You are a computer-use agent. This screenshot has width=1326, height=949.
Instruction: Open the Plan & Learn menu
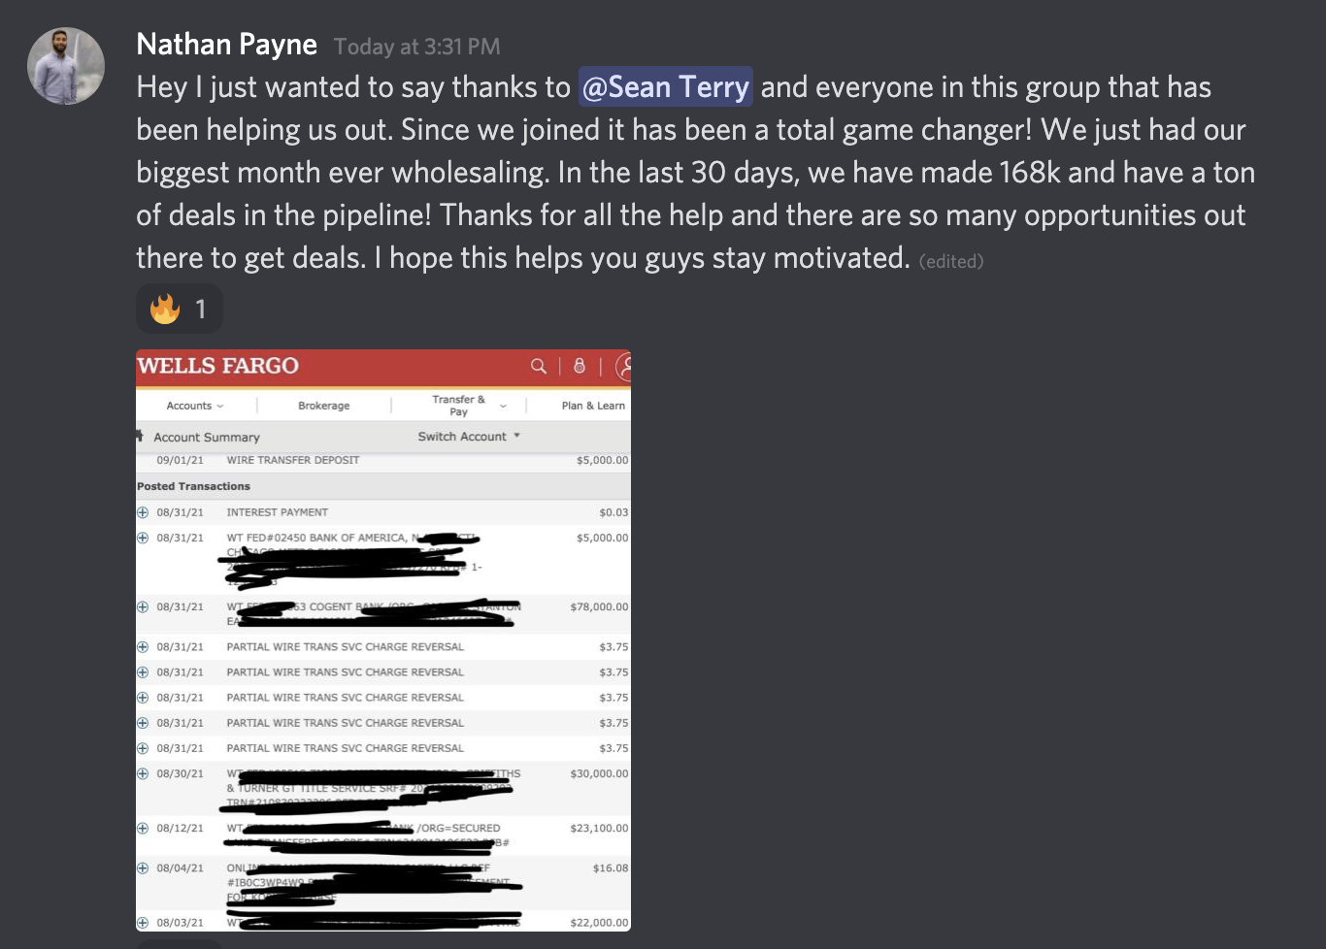593,406
